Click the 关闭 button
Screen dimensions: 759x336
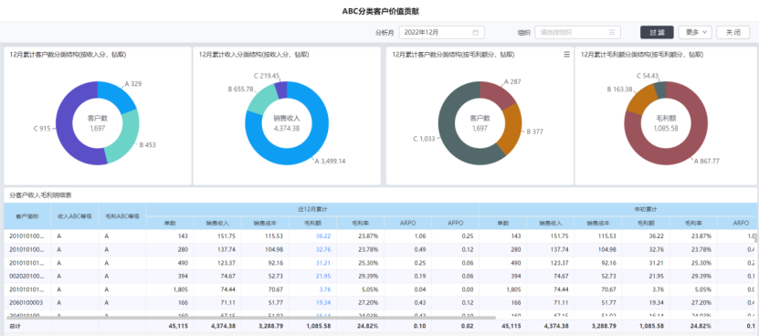(733, 33)
